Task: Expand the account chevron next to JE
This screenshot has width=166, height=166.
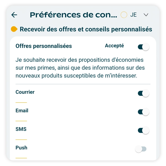Action: click(146, 15)
